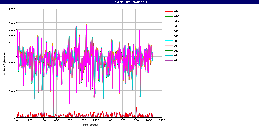Select the sda legend label

(176, 12)
